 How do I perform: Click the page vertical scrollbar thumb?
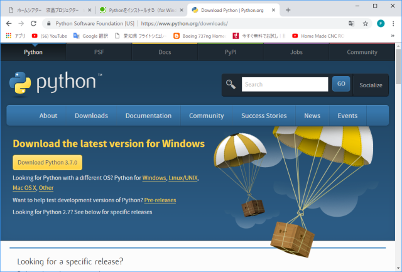click(x=398, y=67)
